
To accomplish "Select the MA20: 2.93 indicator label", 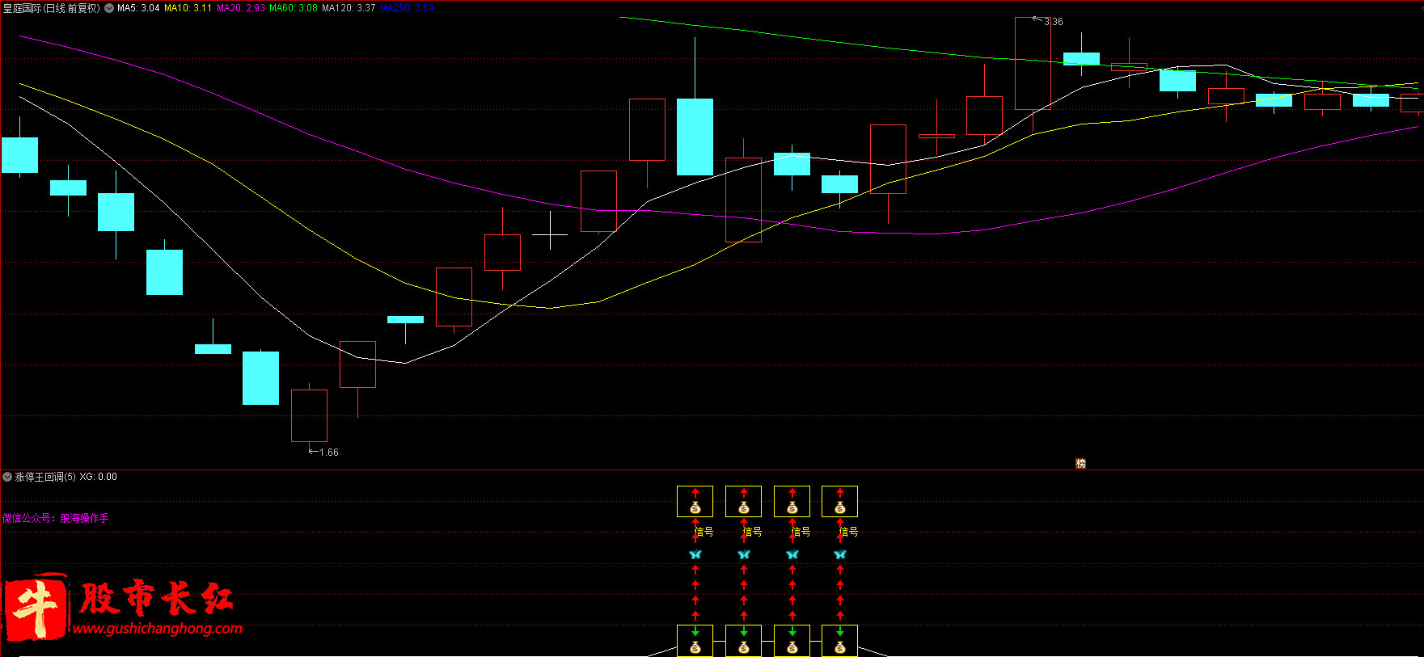I will [x=241, y=8].
